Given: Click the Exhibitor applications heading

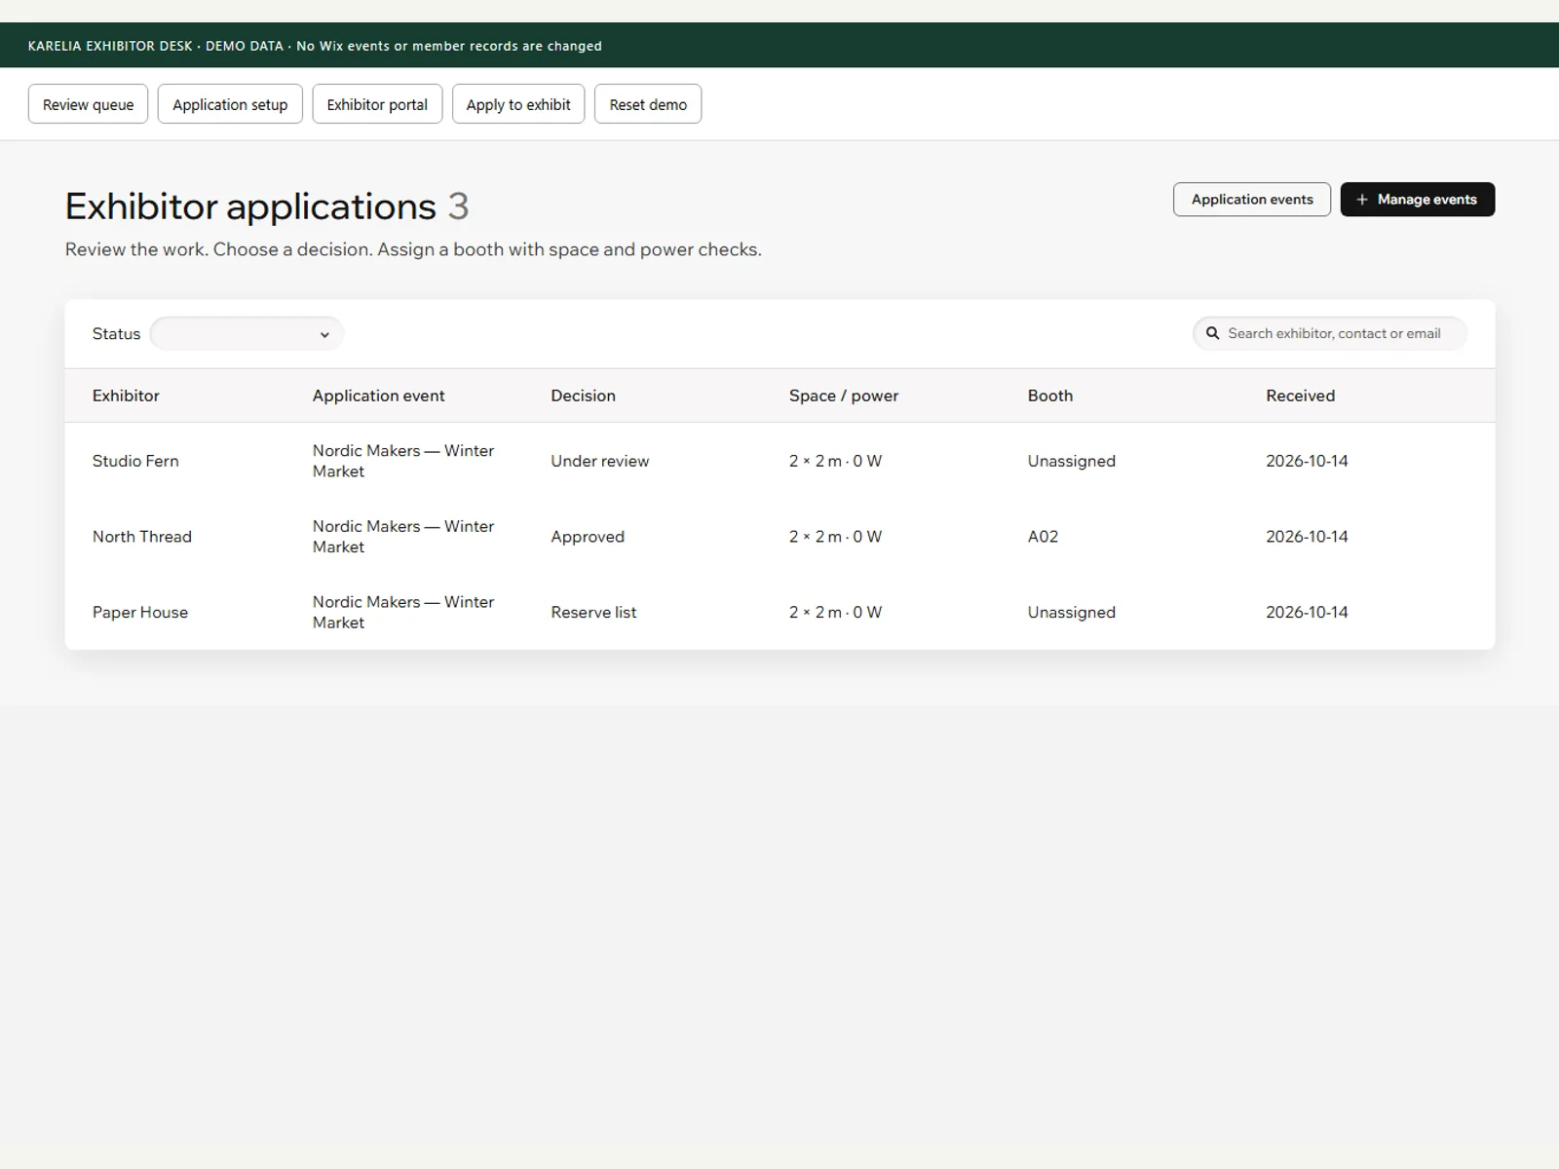Looking at the screenshot, I should point(250,207).
